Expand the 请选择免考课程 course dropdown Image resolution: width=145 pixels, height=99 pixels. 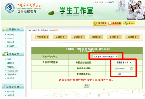click(105, 57)
